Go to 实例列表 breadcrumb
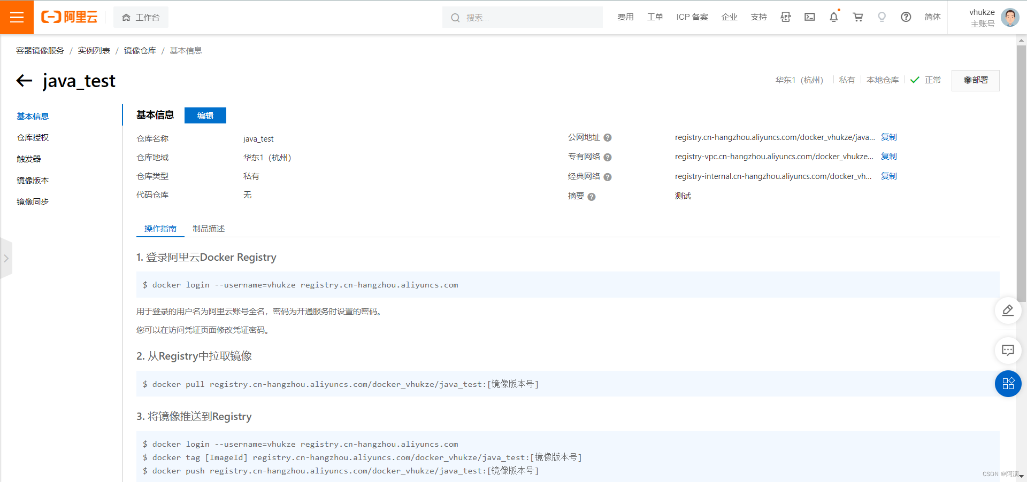This screenshot has height=482, width=1027. pos(94,50)
